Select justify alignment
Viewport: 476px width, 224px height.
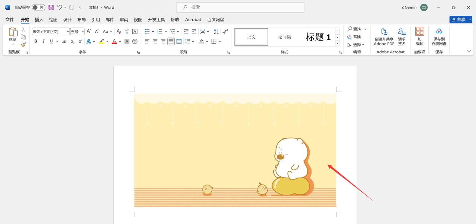pyautogui.click(x=171, y=41)
